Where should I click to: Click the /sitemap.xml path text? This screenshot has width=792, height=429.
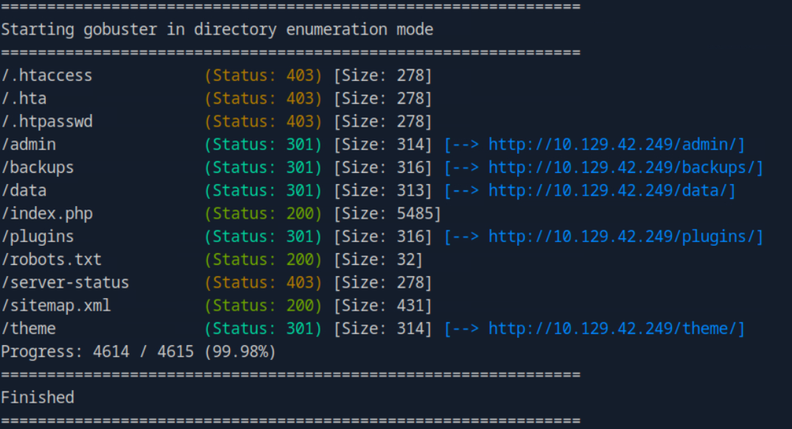tap(56, 305)
